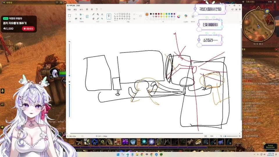Click the Save icon in Paint's title toolbar
279x157 pixels.
[87, 9]
